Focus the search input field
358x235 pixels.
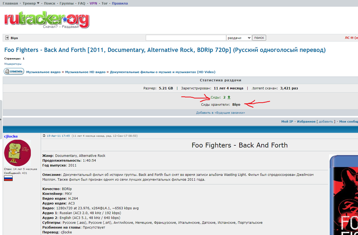186,38
